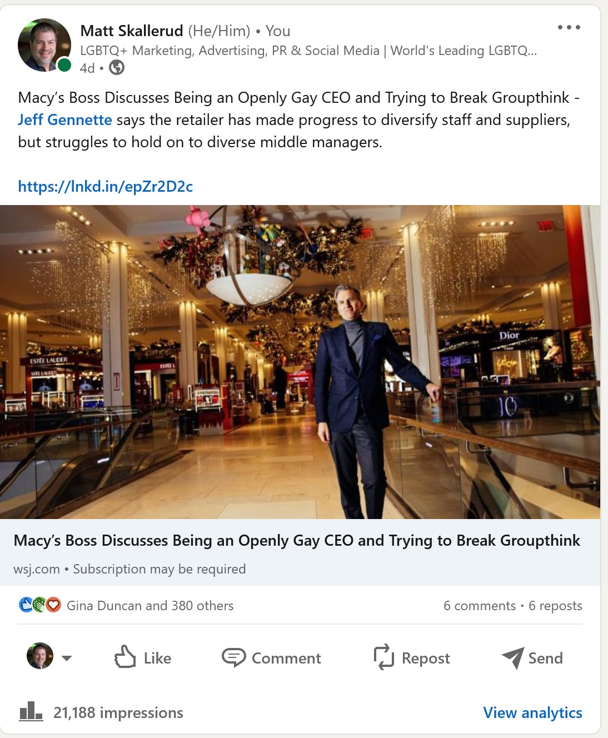The width and height of the screenshot is (608, 738).
Task: Show the 6 reposts
Action: tap(555, 605)
